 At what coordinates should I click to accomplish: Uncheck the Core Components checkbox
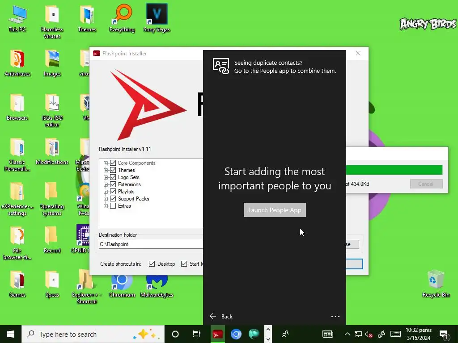point(113,163)
